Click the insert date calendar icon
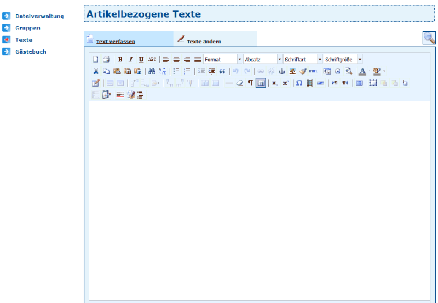The width and height of the screenshot is (438, 303). point(327,71)
